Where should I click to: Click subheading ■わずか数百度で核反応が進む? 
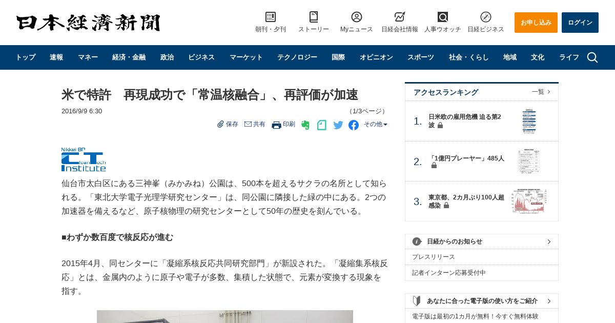click(x=117, y=237)
